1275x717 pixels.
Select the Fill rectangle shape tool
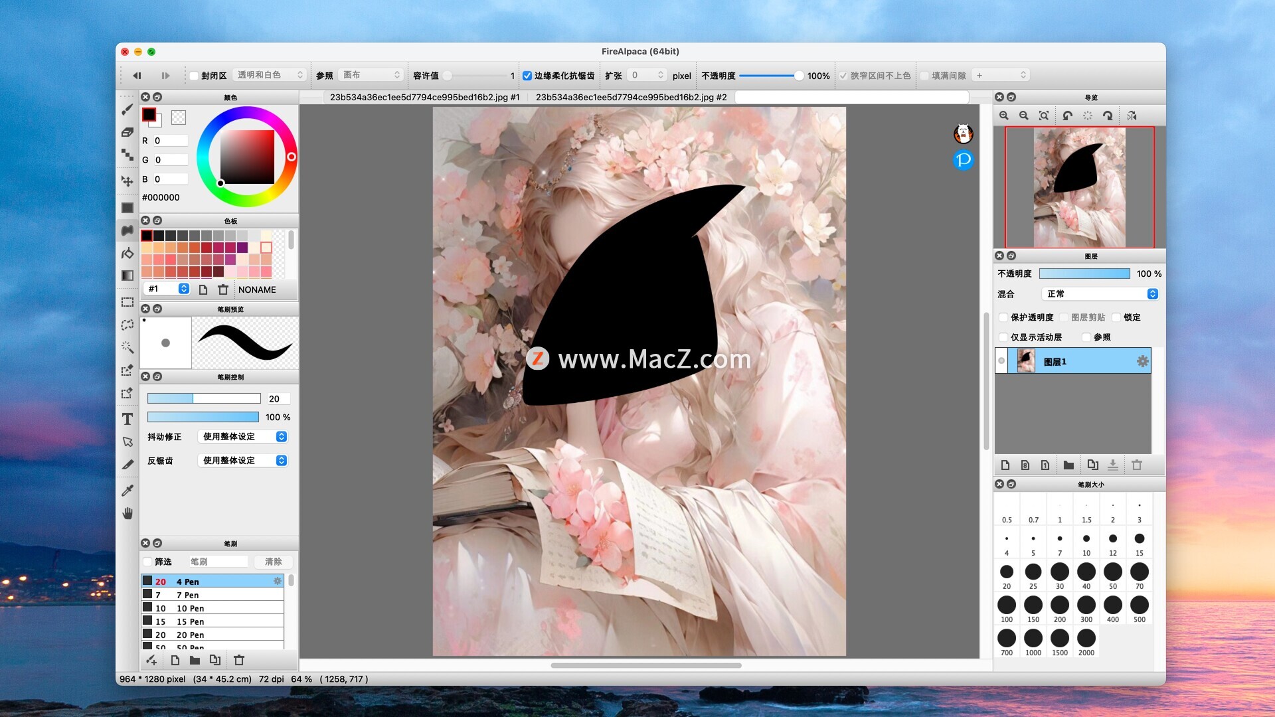[x=127, y=208]
